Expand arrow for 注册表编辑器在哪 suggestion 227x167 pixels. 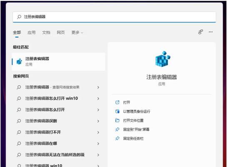tap(98, 144)
